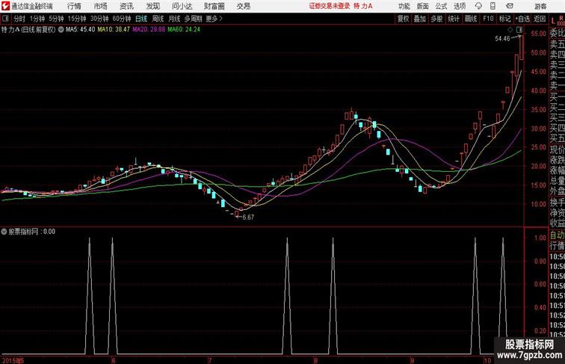565x364 pixels.
Task: Click the 2015年5 date axis label
Action: click(x=13, y=360)
